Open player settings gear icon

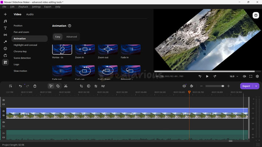[x=257, y=76]
